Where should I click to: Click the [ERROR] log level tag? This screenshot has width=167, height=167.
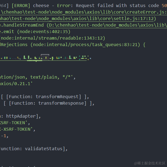click(21, 6)
